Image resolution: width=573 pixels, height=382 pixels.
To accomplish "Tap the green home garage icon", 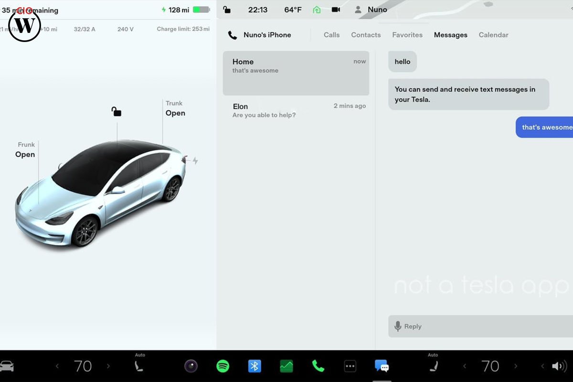I will [x=317, y=10].
